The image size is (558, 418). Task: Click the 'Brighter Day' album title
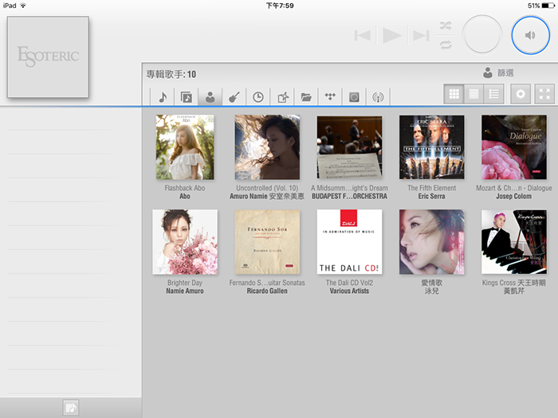(x=185, y=283)
